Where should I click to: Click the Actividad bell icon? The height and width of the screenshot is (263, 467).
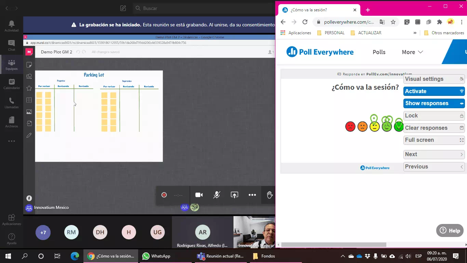(12, 25)
